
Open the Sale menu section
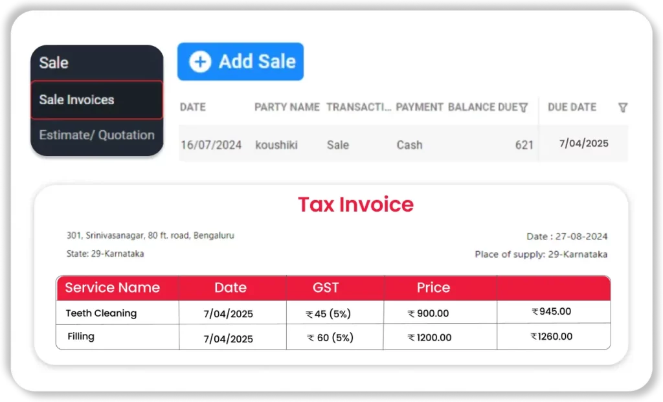(x=54, y=63)
